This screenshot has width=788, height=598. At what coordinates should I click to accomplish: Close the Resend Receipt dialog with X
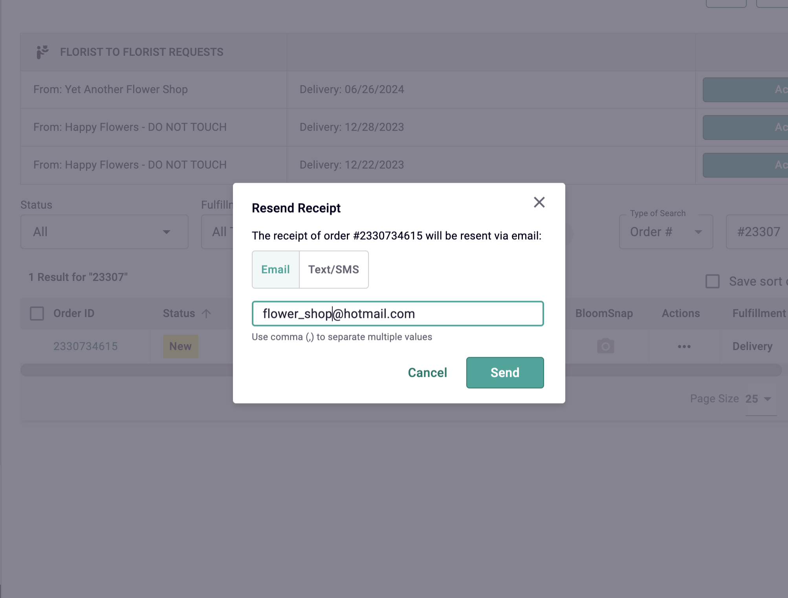click(539, 202)
